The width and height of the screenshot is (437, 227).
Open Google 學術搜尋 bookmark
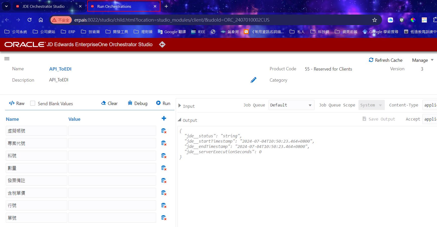click(381, 32)
